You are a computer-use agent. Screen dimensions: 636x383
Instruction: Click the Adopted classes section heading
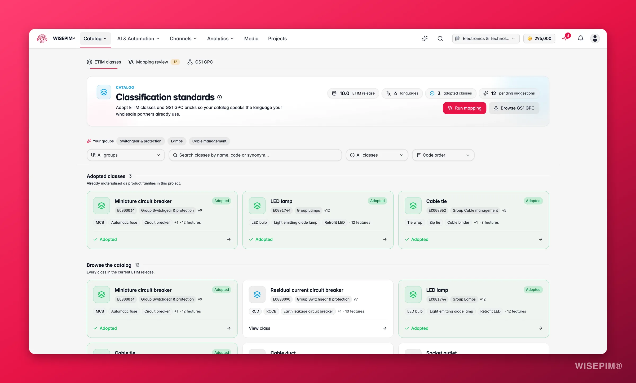coord(106,176)
